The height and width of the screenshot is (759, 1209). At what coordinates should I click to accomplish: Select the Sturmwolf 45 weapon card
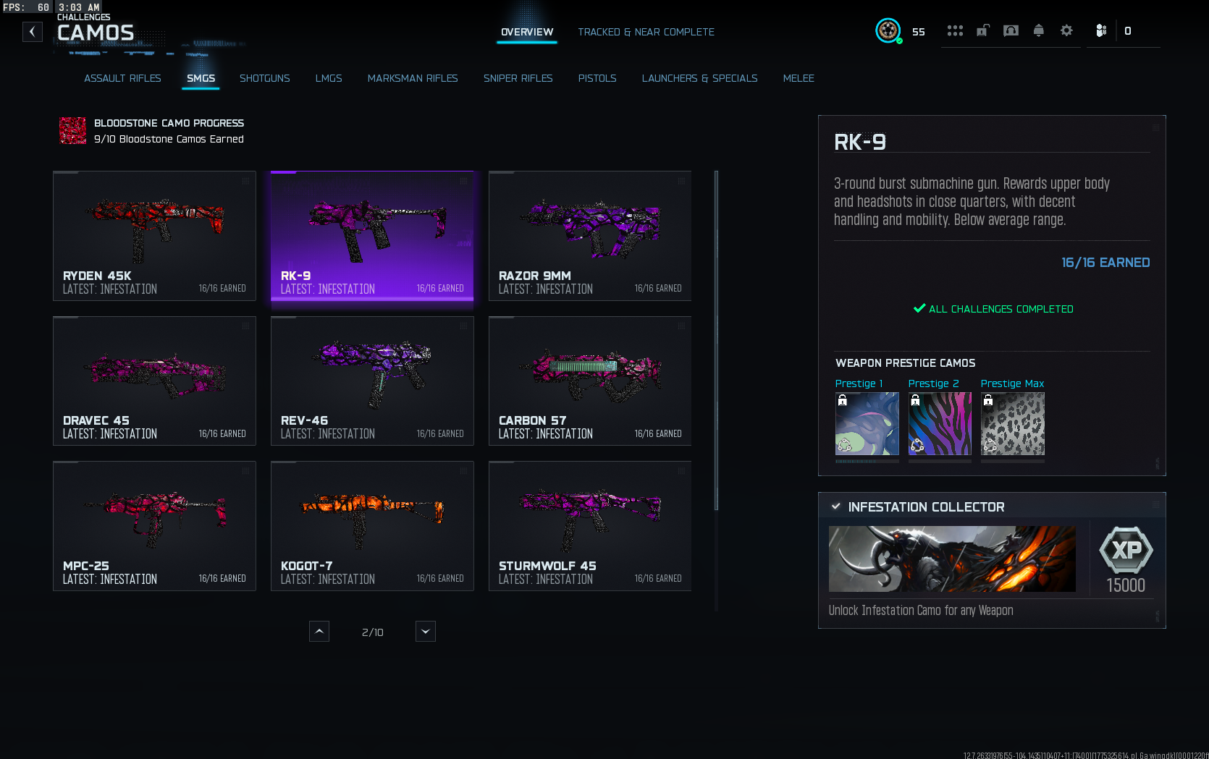[x=590, y=526]
